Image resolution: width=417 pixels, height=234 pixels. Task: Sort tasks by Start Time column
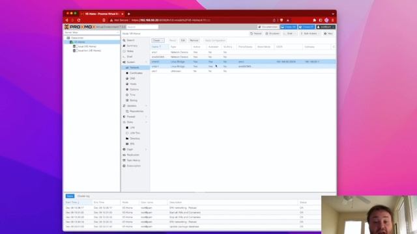click(x=78, y=202)
